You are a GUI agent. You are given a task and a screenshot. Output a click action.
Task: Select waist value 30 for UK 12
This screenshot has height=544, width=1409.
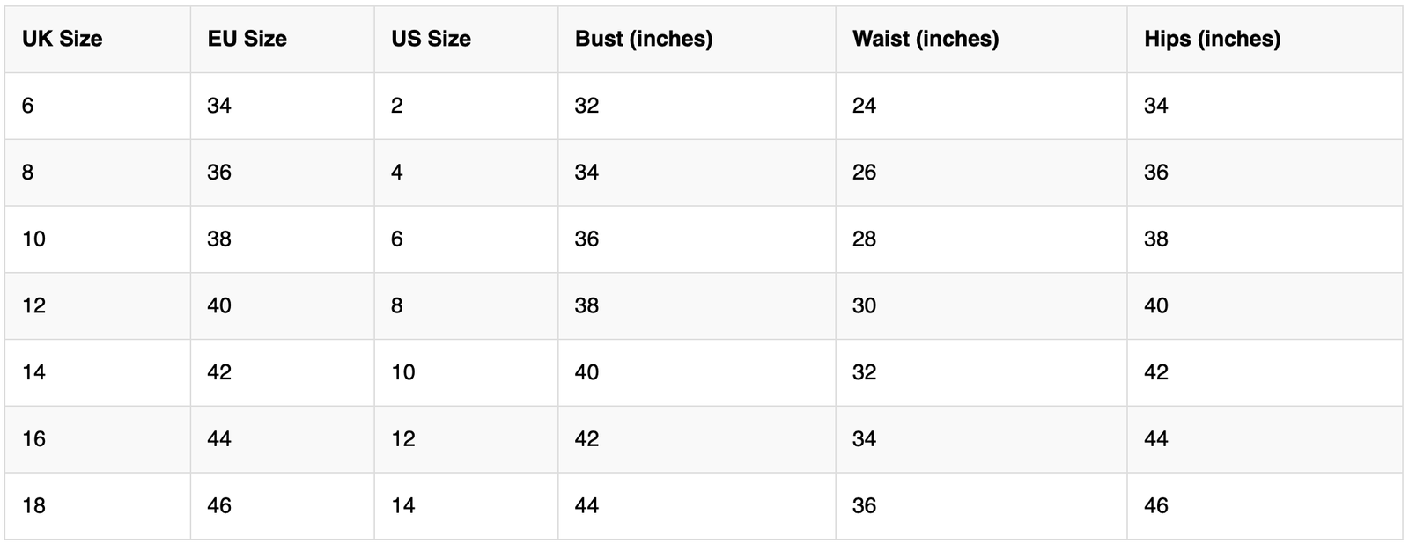click(x=864, y=305)
